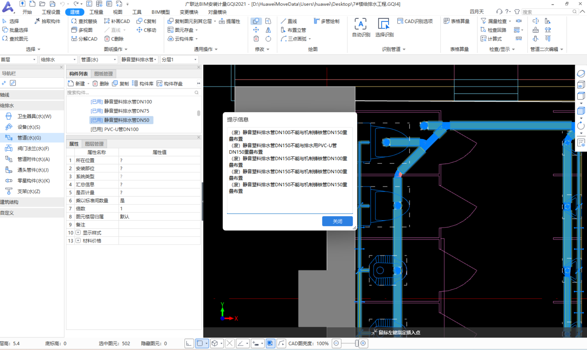587x350 pixels.
Task: Select the 布置立管 riser pipe tool
Action: click(x=293, y=30)
